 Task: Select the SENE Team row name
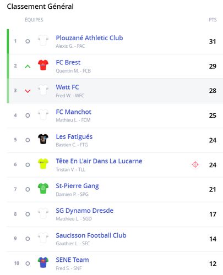[72, 260]
